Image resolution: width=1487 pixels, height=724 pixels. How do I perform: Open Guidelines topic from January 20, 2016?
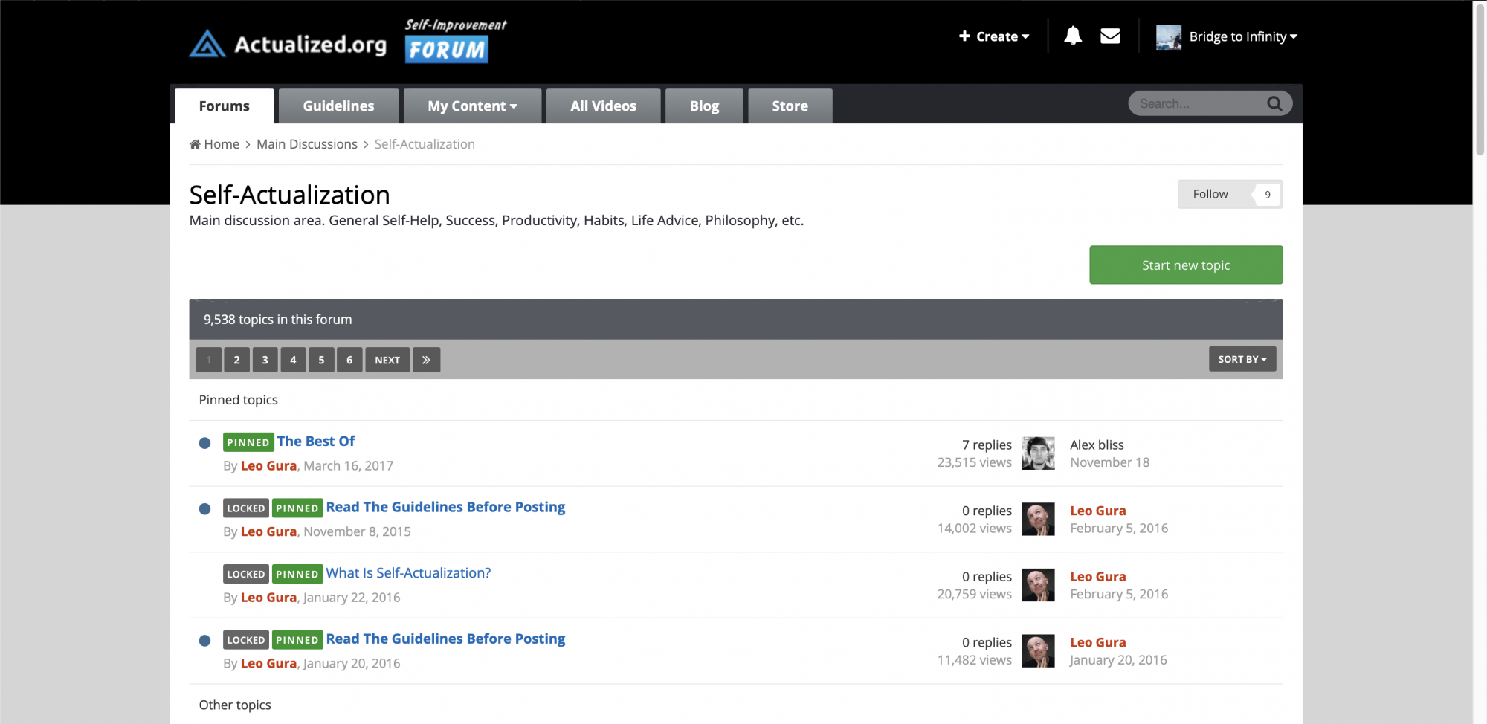(445, 639)
